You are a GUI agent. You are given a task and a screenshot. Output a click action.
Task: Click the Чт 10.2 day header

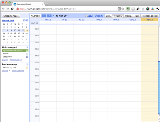(x=99, y=20)
